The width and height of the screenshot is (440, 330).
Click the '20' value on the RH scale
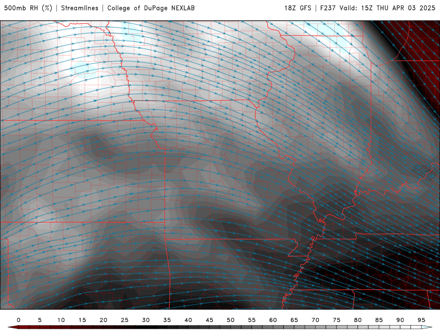click(103, 320)
